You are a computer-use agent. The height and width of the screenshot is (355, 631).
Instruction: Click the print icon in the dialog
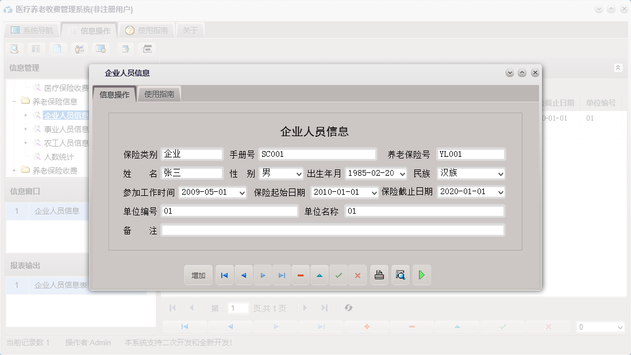pyautogui.click(x=379, y=275)
